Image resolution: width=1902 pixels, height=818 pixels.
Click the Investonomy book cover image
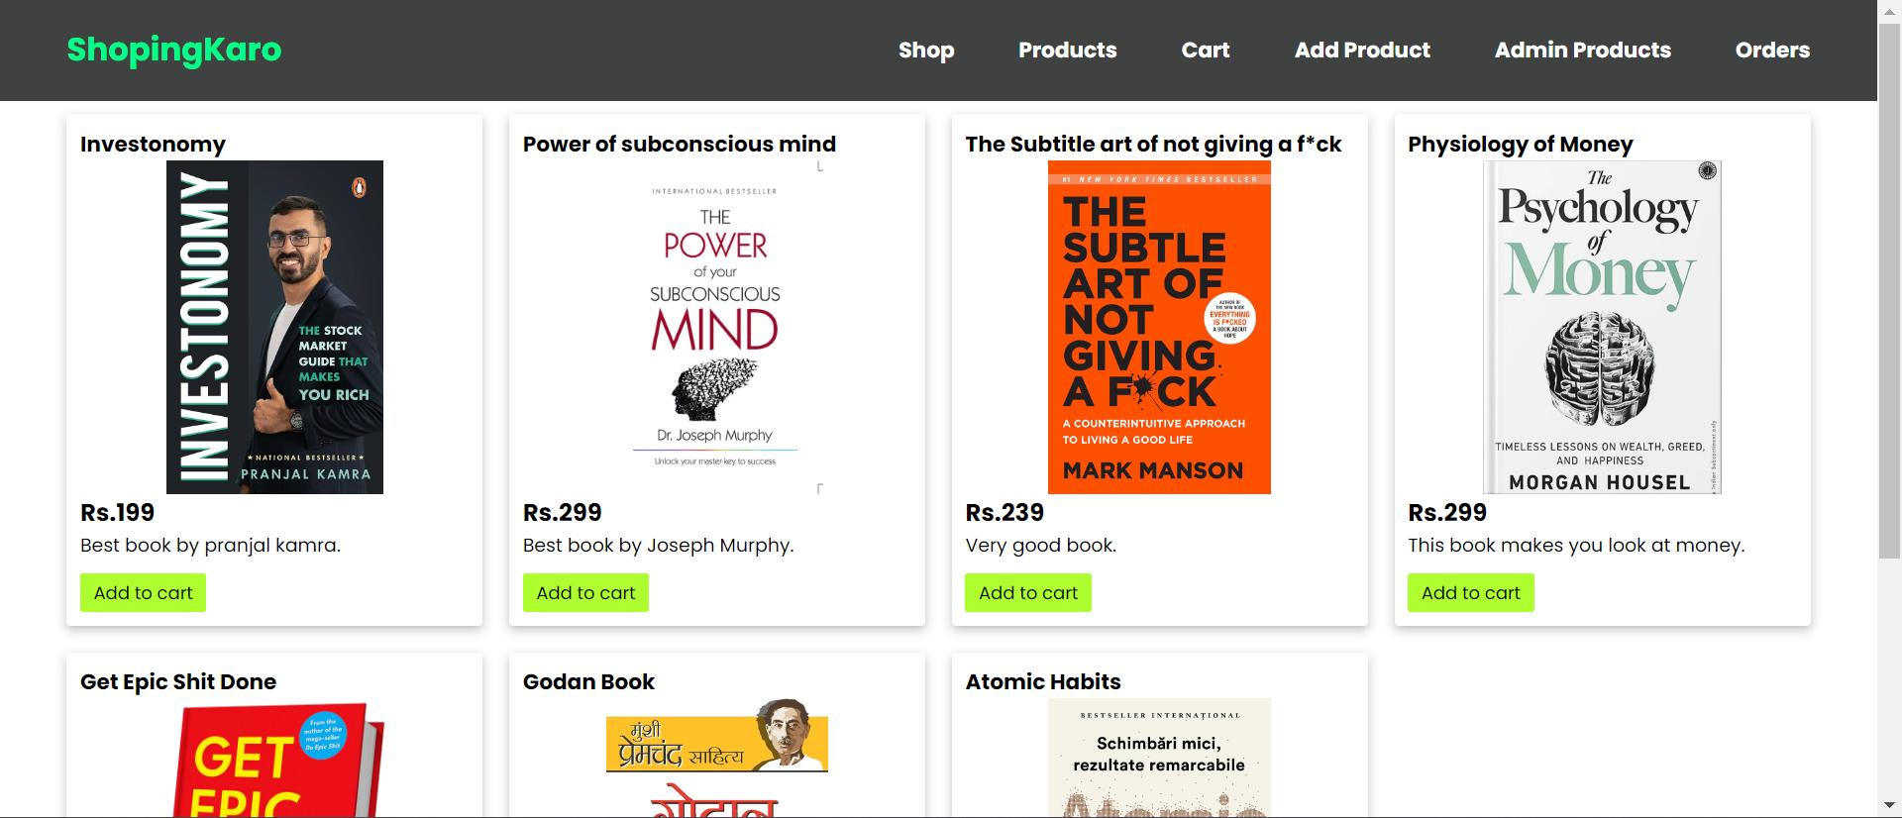(274, 327)
